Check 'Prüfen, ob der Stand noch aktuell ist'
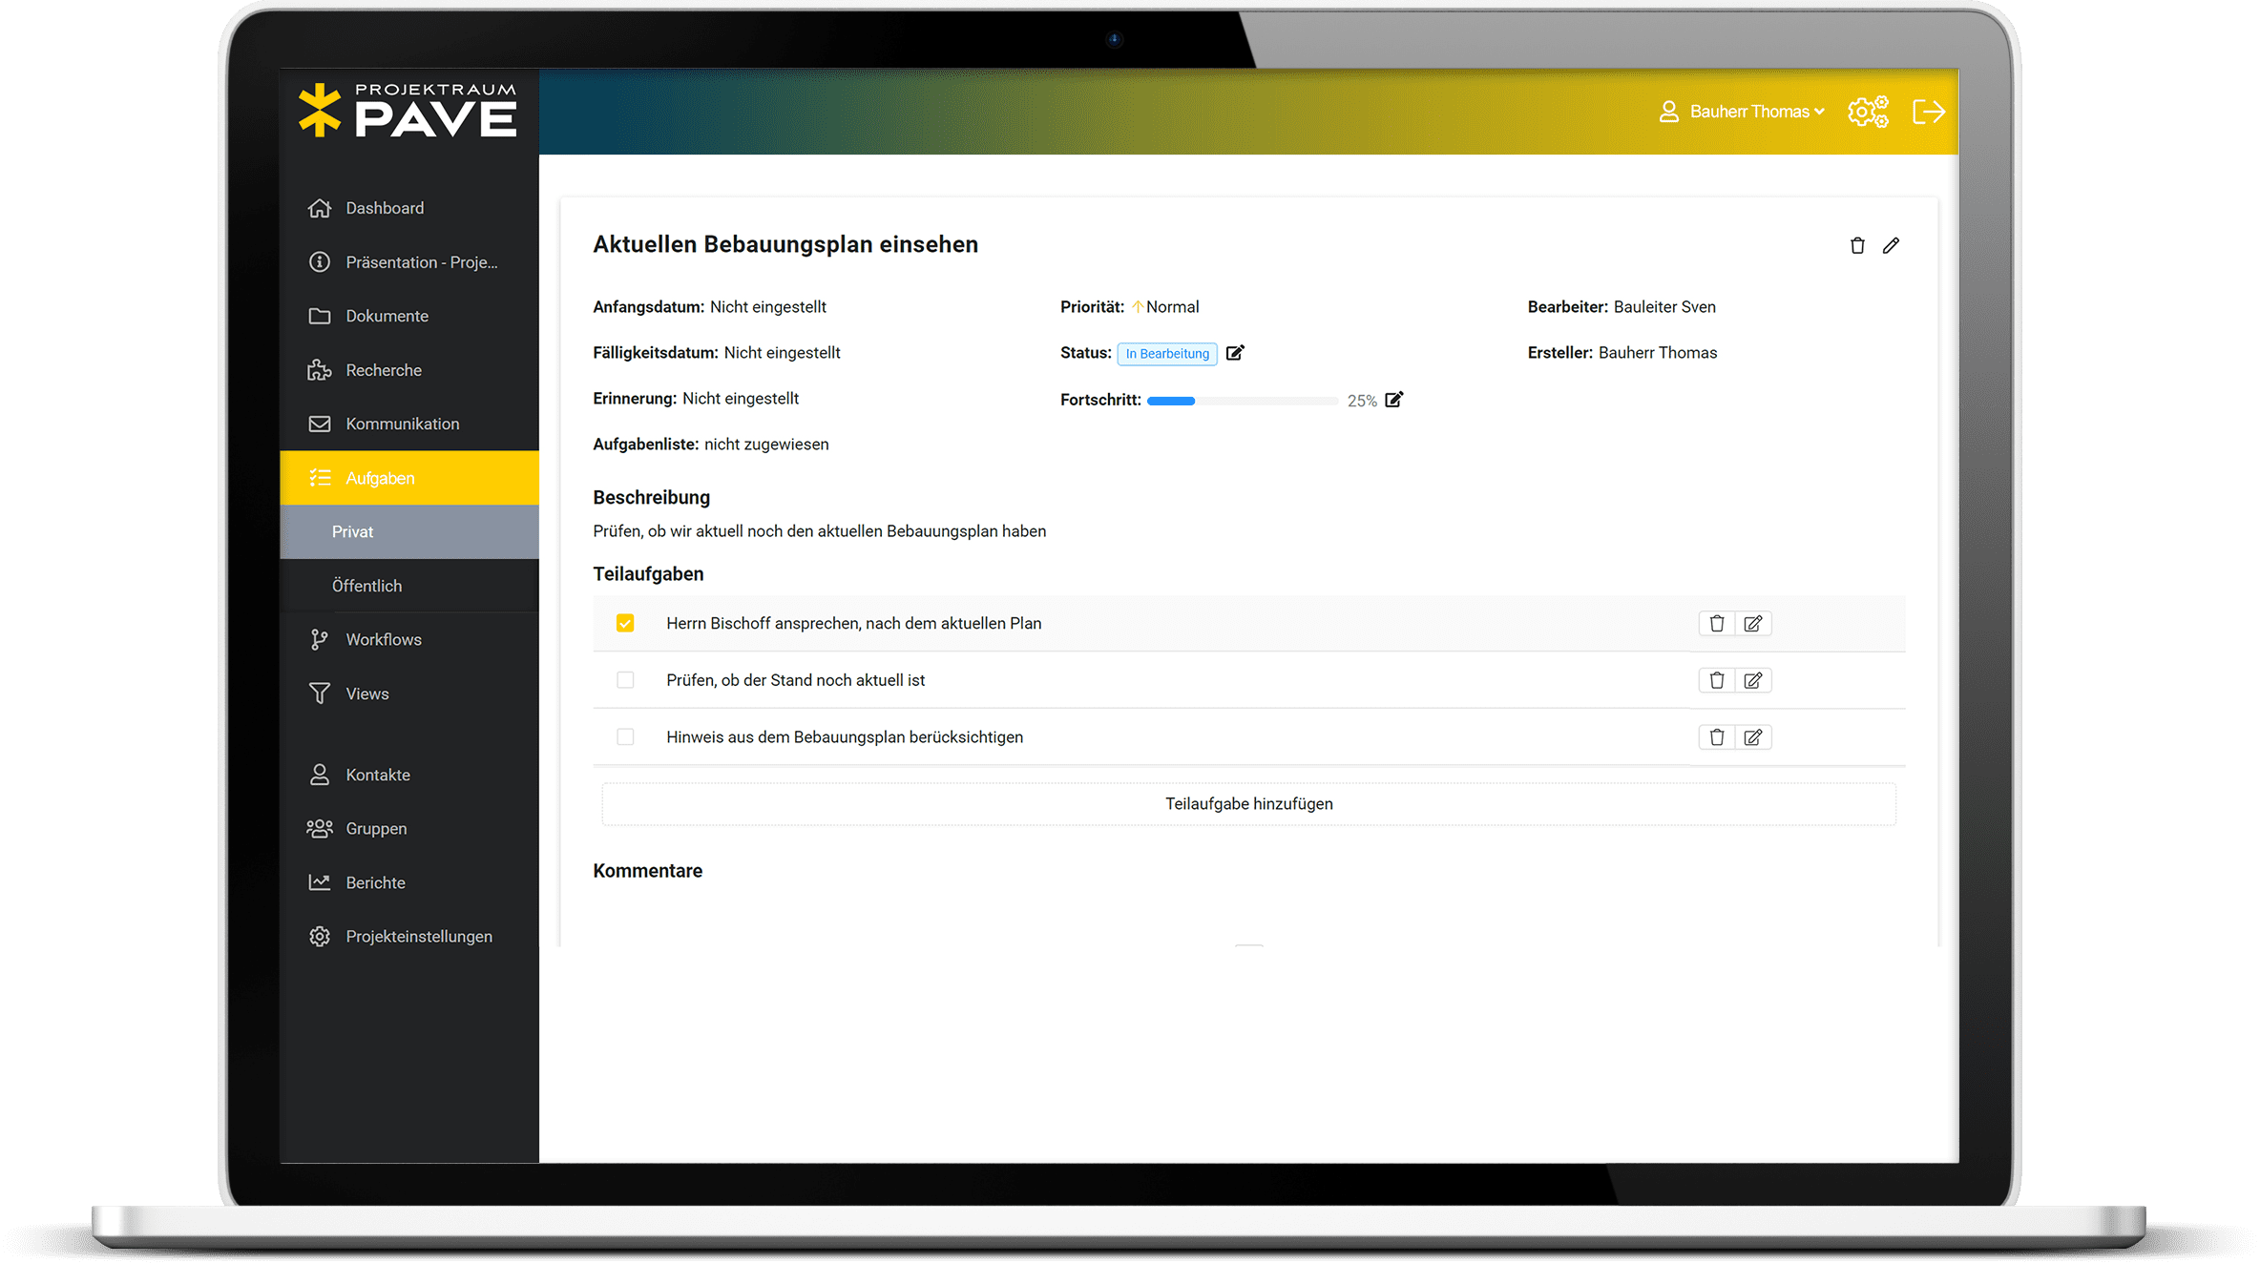The height and width of the screenshot is (1263, 2260). pyautogui.click(x=625, y=680)
